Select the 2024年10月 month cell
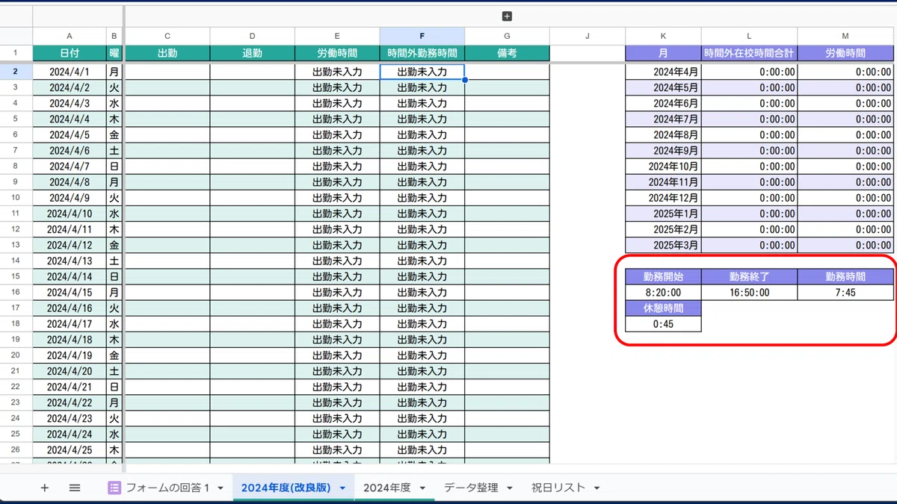This screenshot has height=504, width=897. 663,167
